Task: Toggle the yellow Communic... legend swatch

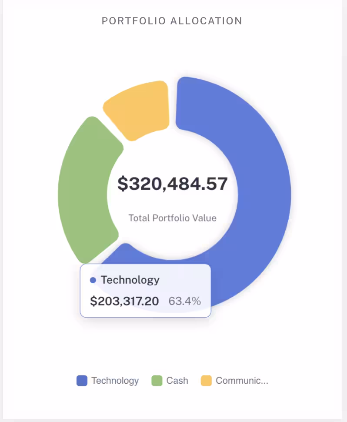Action: click(x=206, y=381)
